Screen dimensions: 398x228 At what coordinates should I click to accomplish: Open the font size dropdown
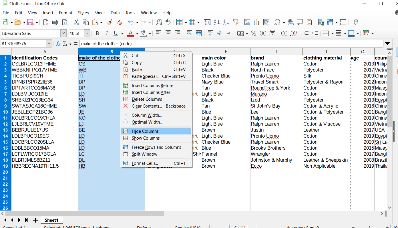pos(87,33)
